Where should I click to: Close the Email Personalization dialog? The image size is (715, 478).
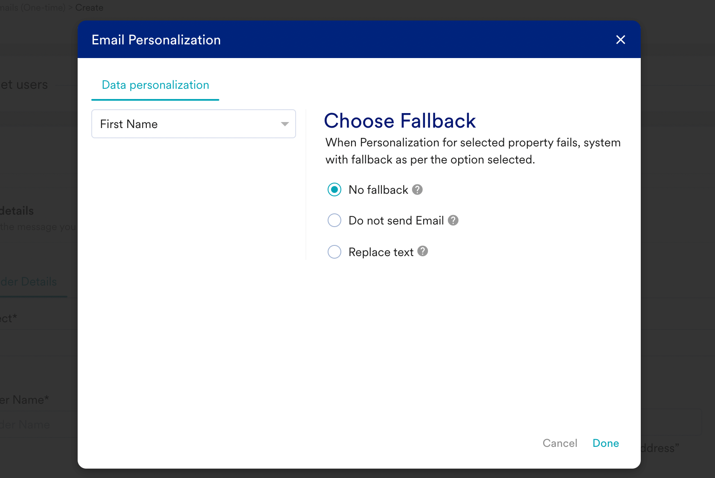click(x=620, y=40)
